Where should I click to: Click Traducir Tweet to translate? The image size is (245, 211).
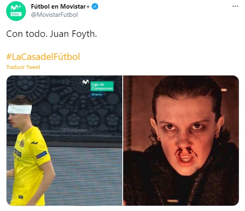pyautogui.click(x=23, y=67)
